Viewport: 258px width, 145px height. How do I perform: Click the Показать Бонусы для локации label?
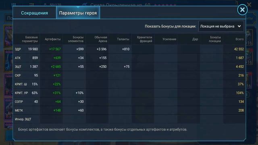point(170,26)
